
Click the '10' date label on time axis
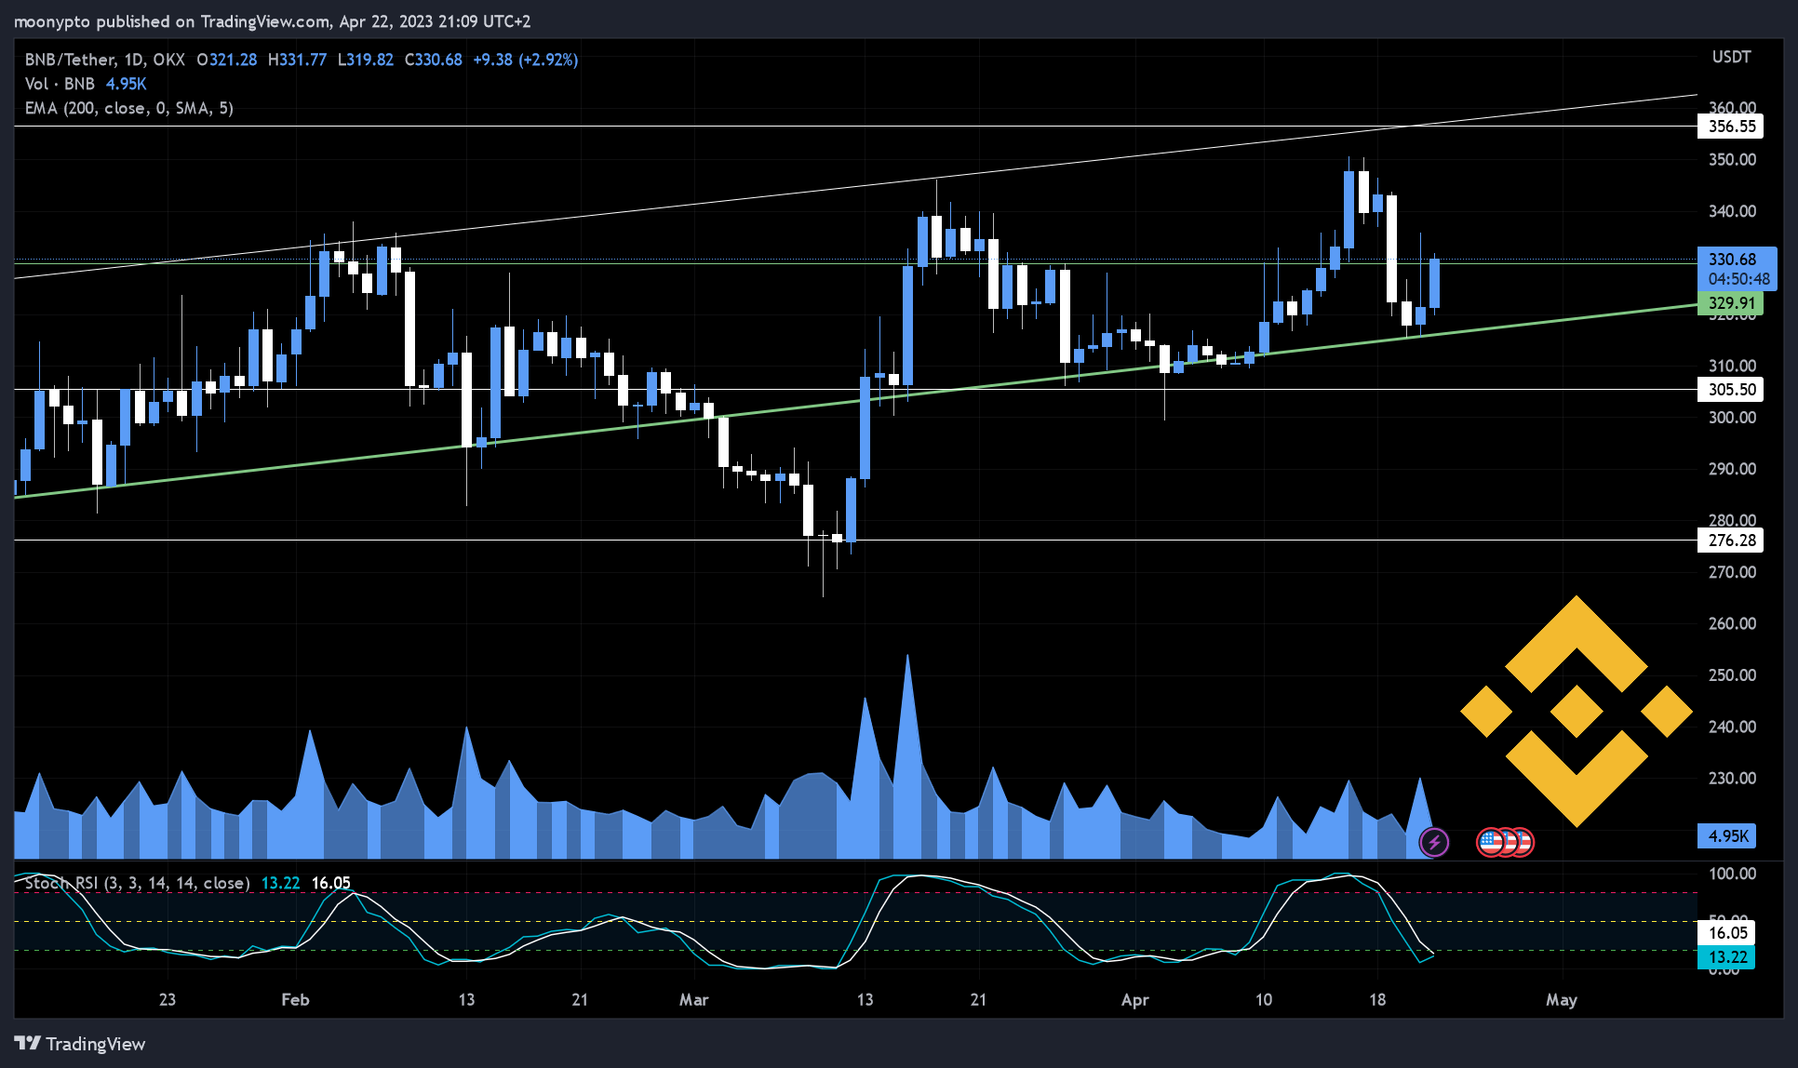click(x=1264, y=1000)
